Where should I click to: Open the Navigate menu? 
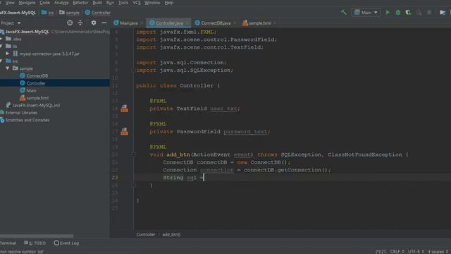click(27, 3)
